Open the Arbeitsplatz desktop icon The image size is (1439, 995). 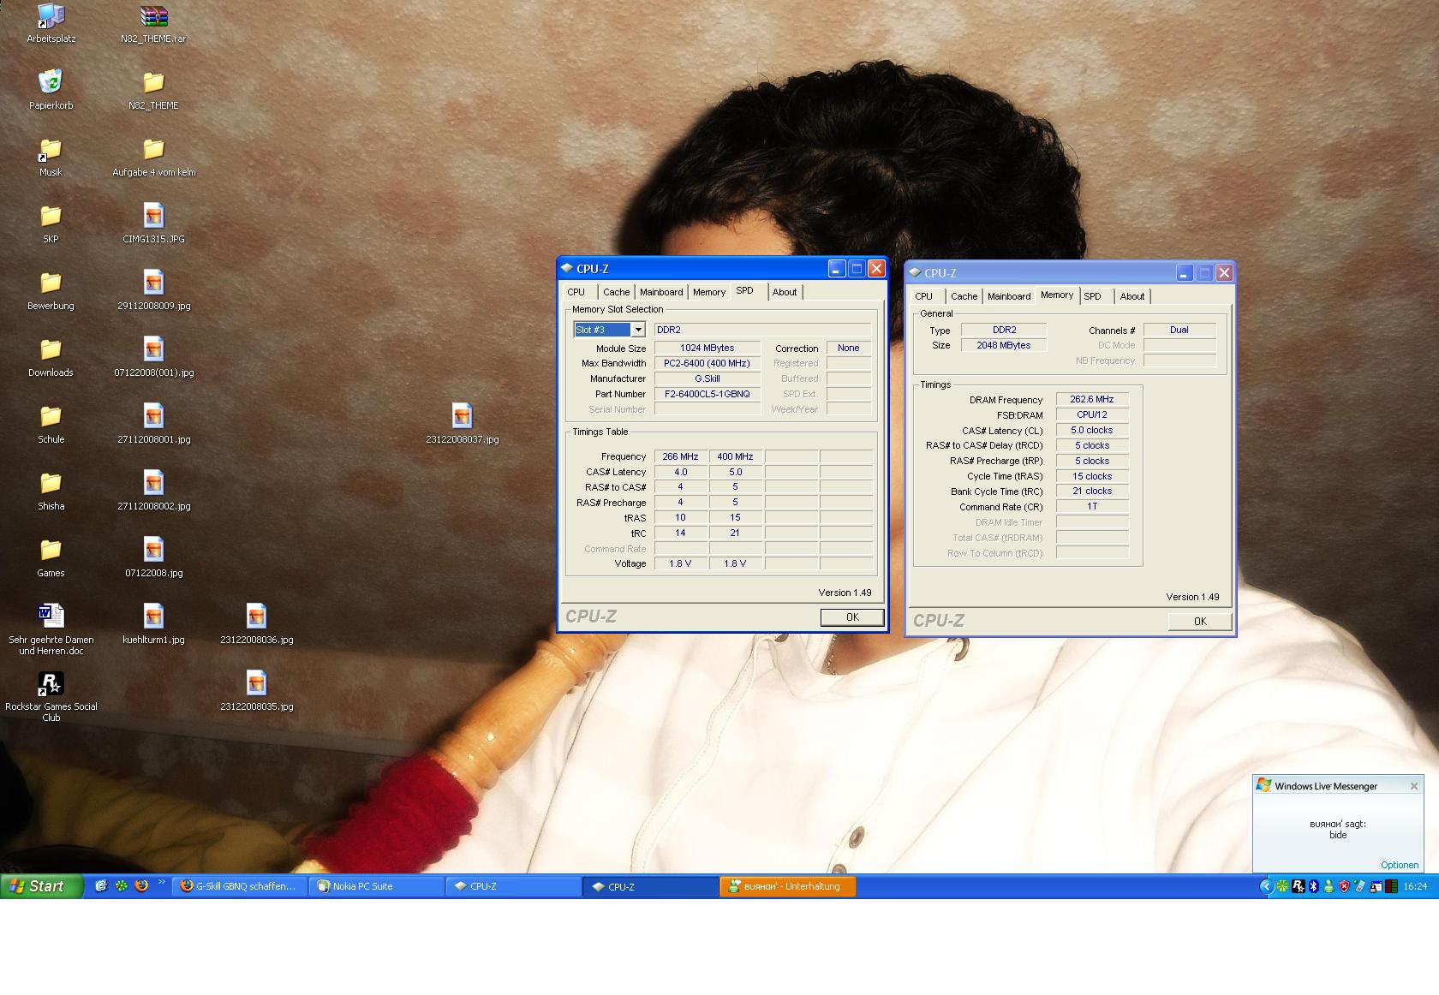click(51, 16)
